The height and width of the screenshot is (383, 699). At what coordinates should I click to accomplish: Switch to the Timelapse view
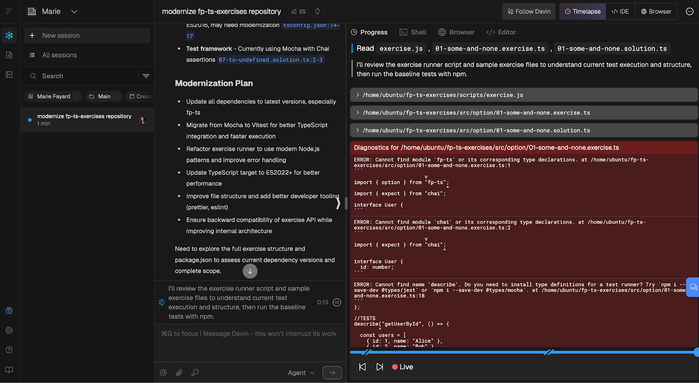(583, 11)
